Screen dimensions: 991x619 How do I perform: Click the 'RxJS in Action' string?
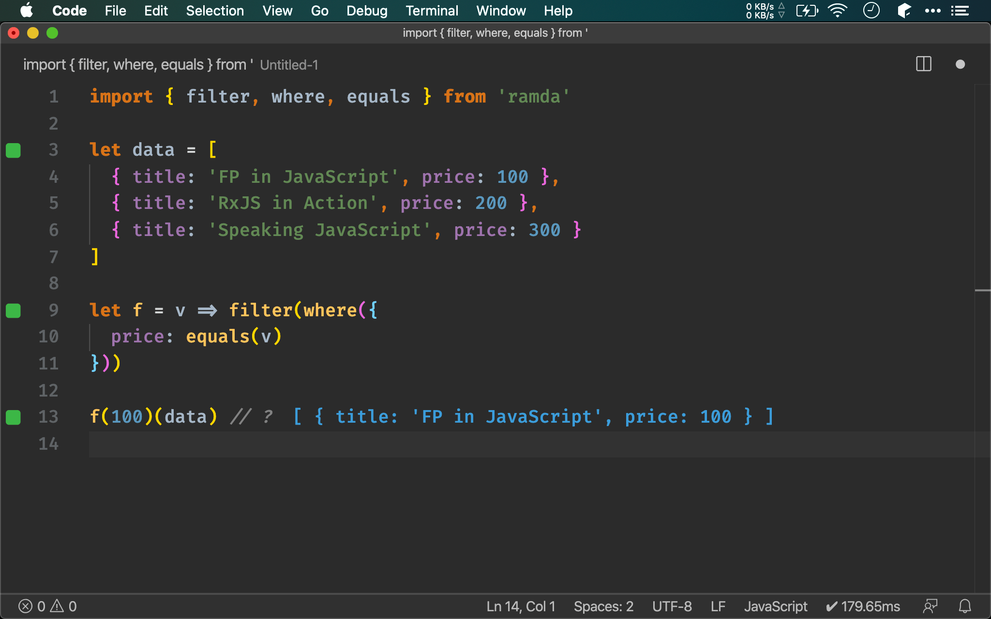(x=293, y=203)
